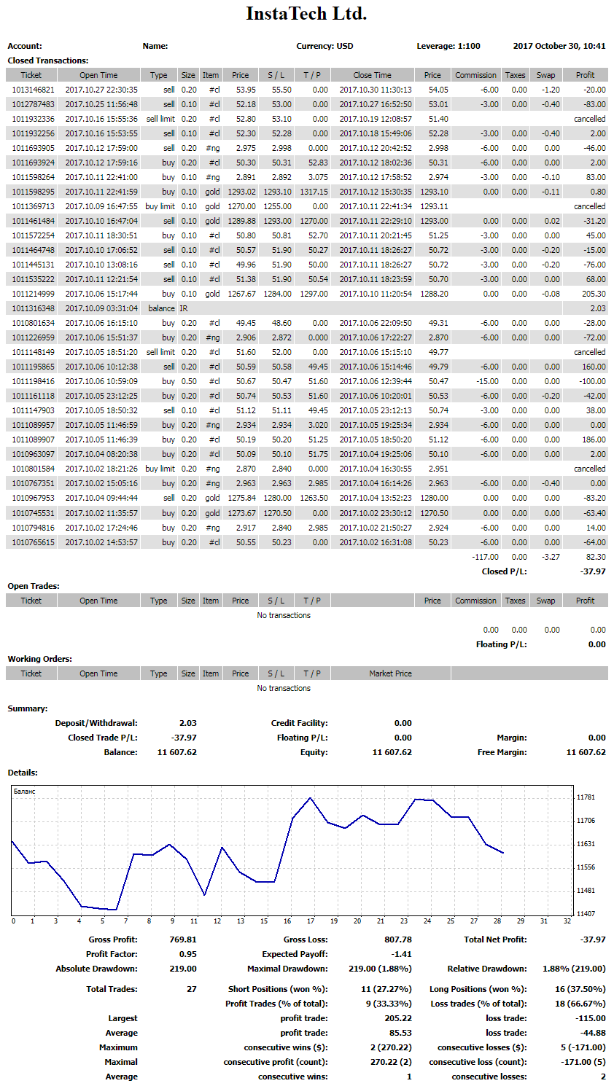
Task: Select Loss trades value '18 (66.67%)'
Action: click(580, 1004)
